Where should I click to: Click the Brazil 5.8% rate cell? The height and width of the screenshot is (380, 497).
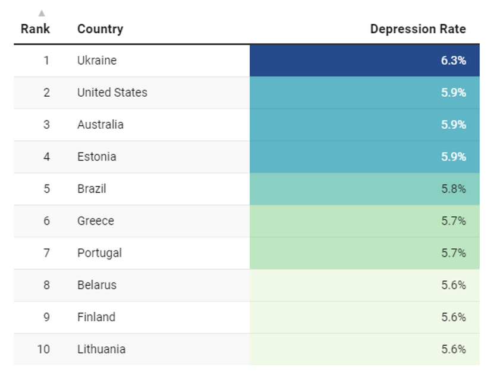(x=364, y=189)
